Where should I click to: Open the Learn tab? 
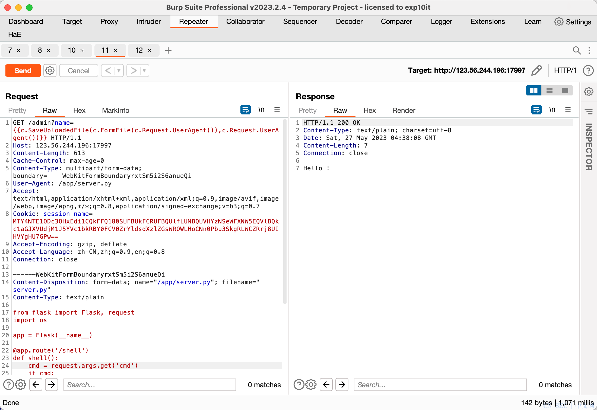(x=533, y=21)
